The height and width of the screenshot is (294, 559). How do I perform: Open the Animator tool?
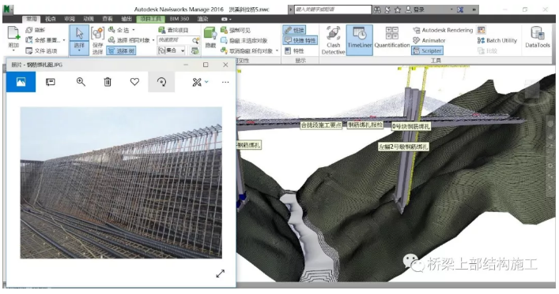click(429, 40)
